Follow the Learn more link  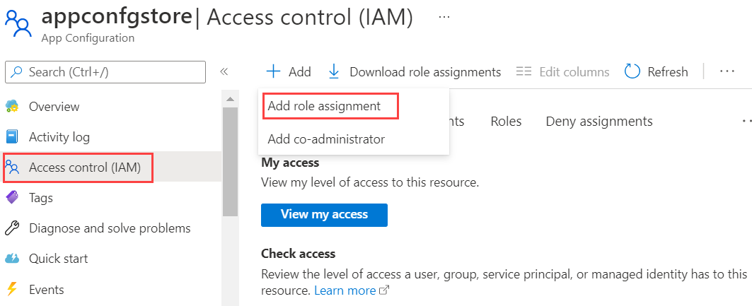click(345, 290)
